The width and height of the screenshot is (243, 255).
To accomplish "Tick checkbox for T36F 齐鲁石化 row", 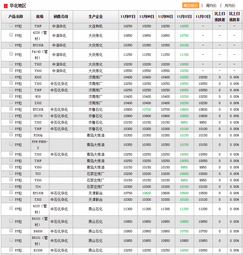I will click(11, 128).
